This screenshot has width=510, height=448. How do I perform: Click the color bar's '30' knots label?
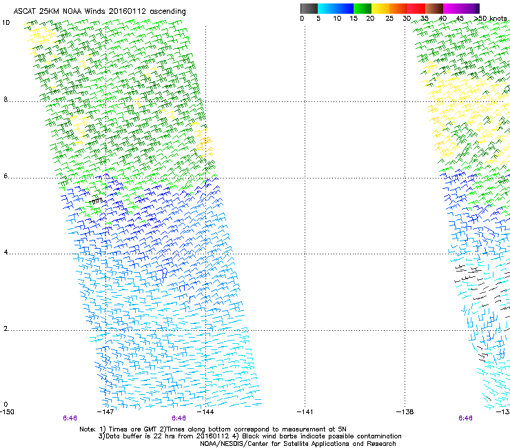(407, 19)
